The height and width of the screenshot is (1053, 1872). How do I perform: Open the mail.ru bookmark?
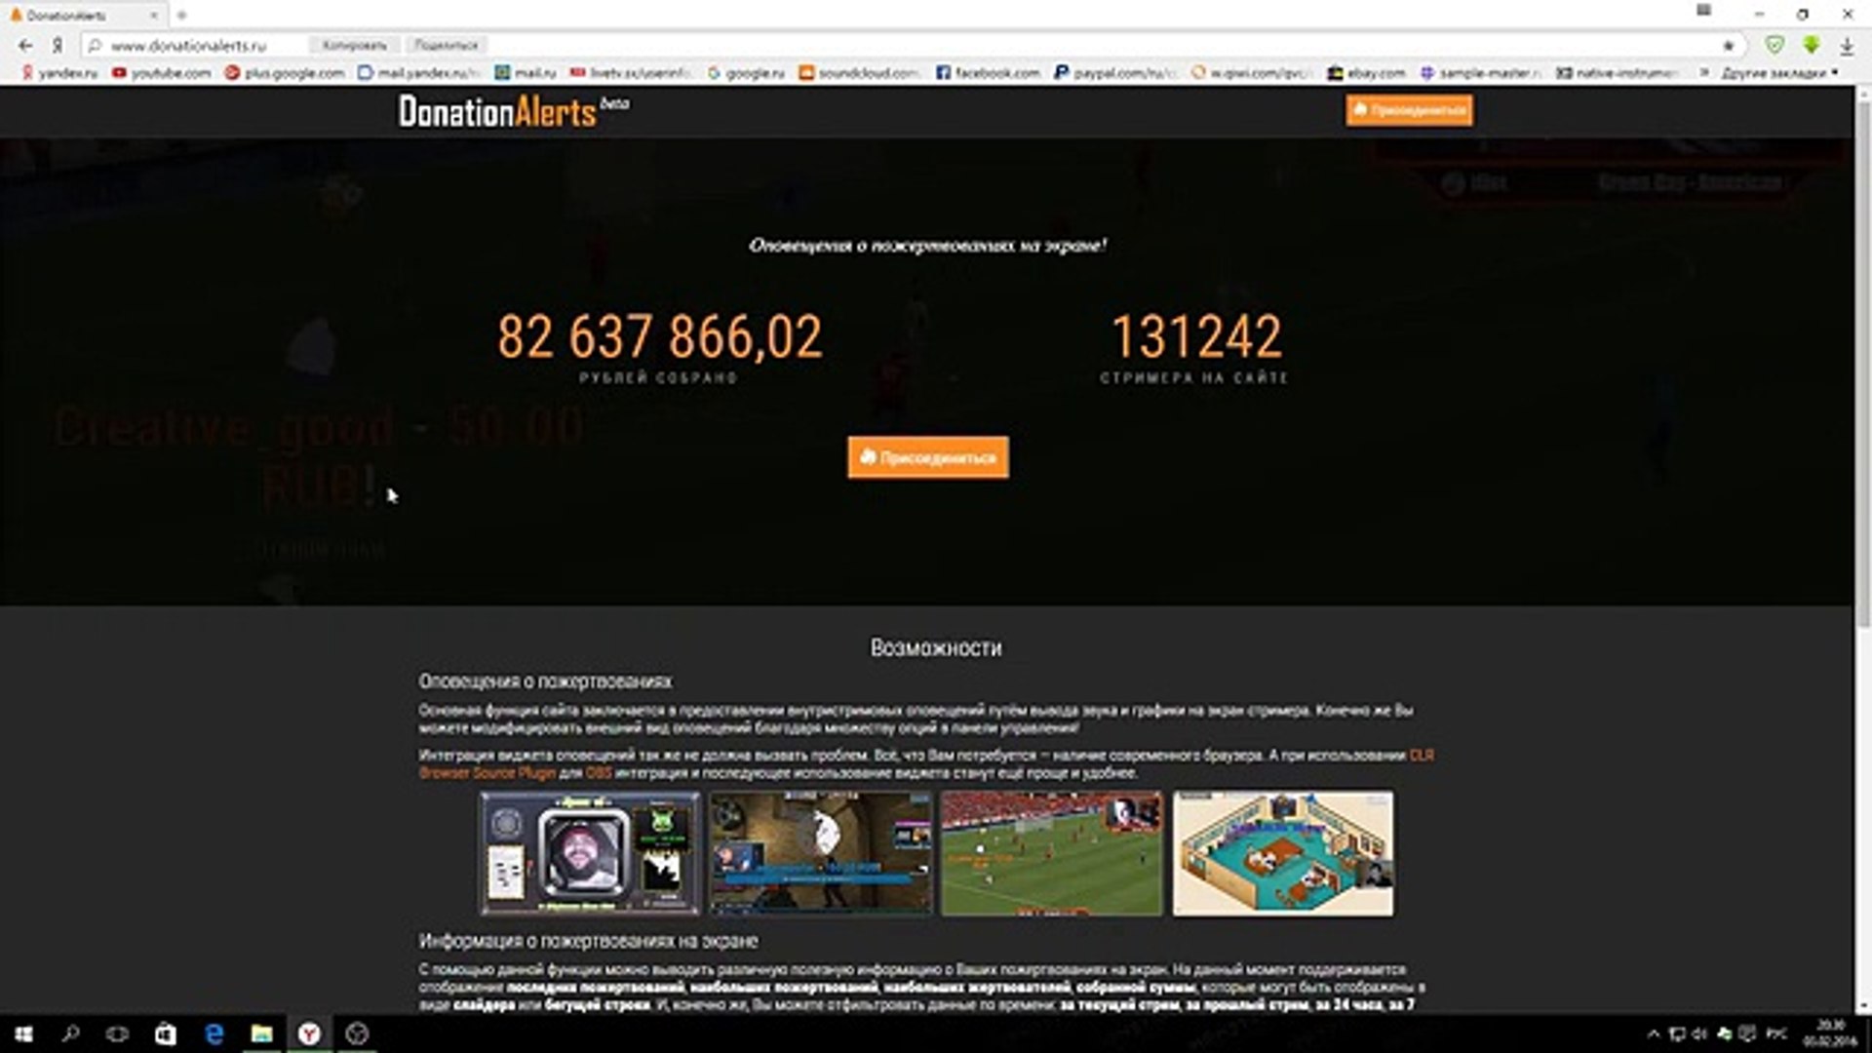coord(526,73)
